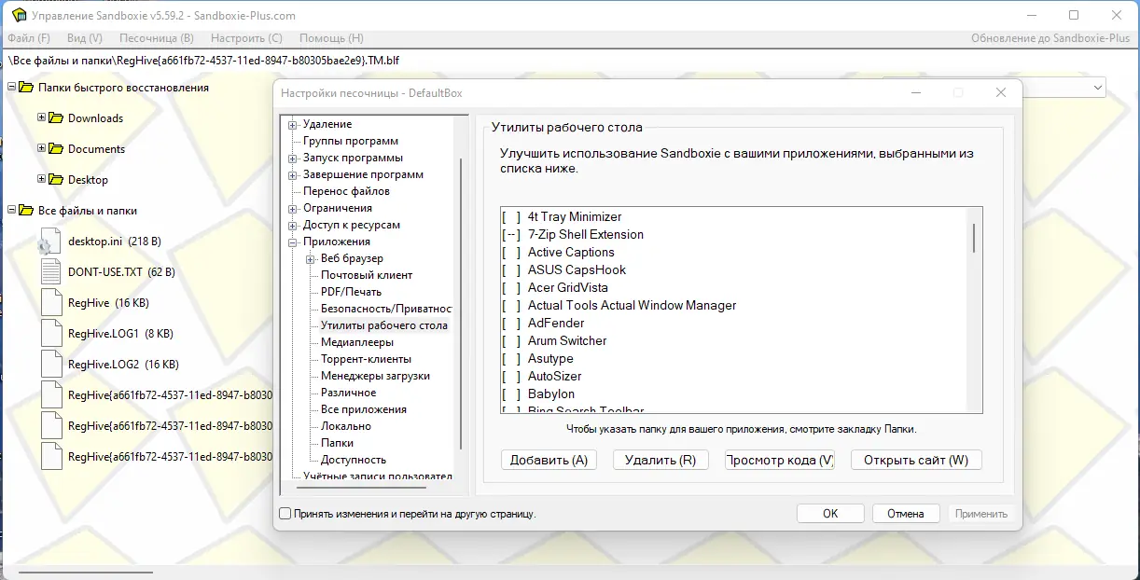The width and height of the screenshot is (1140, 580).
Task: Open the Файл (F) menu
Action: tap(29, 38)
